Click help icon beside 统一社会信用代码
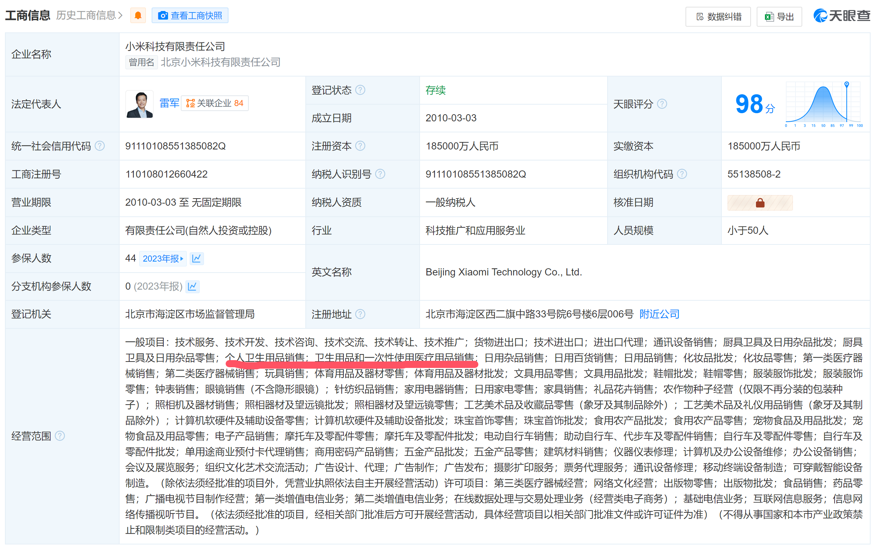 100,146
